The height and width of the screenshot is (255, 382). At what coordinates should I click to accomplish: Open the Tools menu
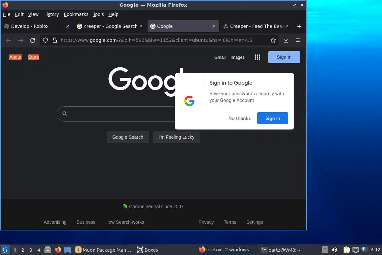pos(98,14)
